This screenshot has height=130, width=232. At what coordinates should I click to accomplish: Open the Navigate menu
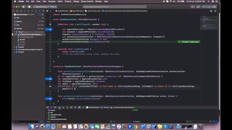(52, 1)
